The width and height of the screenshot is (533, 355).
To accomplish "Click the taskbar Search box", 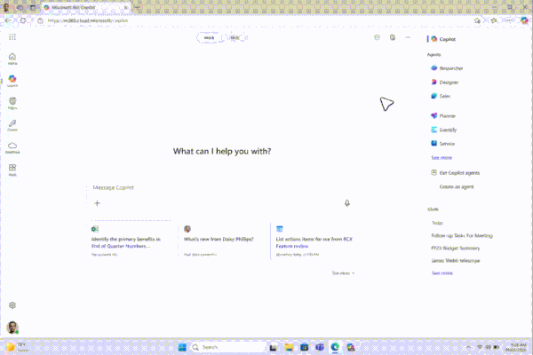I will (227, 347).
